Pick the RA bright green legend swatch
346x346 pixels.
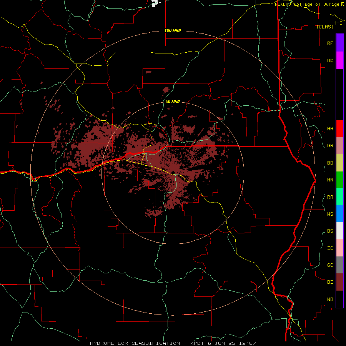pyautogui.click(x=339, y=197)
